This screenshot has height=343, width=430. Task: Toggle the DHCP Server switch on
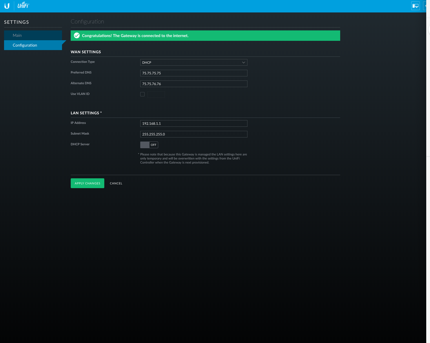tap(149, 145)
